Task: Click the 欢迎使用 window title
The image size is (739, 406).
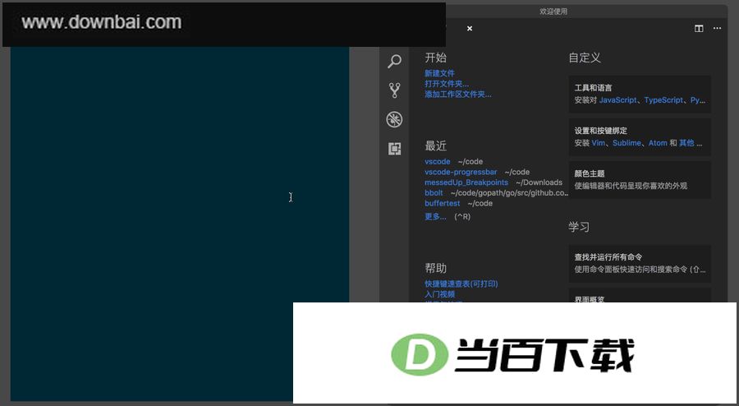Action: (x=553, y=12)
